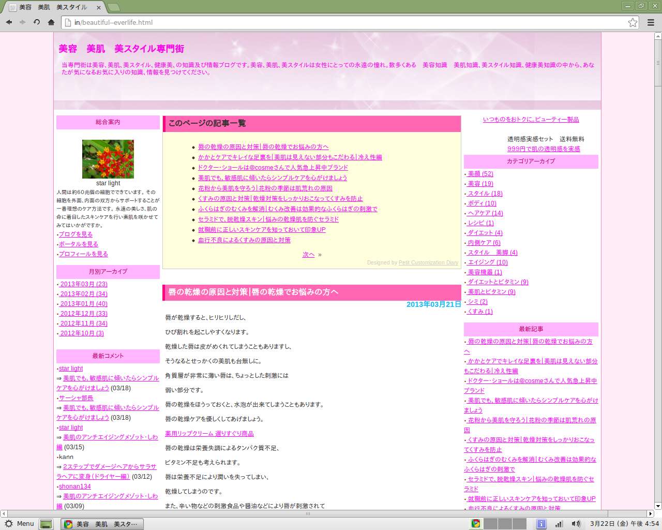
Task: Open プロフィールを見る link
Action: point(83,254)
